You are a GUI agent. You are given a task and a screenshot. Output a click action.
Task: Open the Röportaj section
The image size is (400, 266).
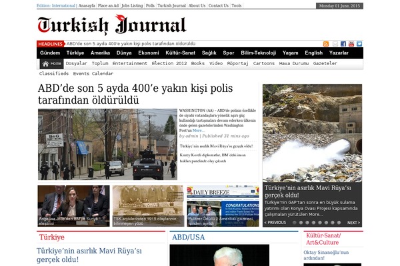[x=238, y=63]
